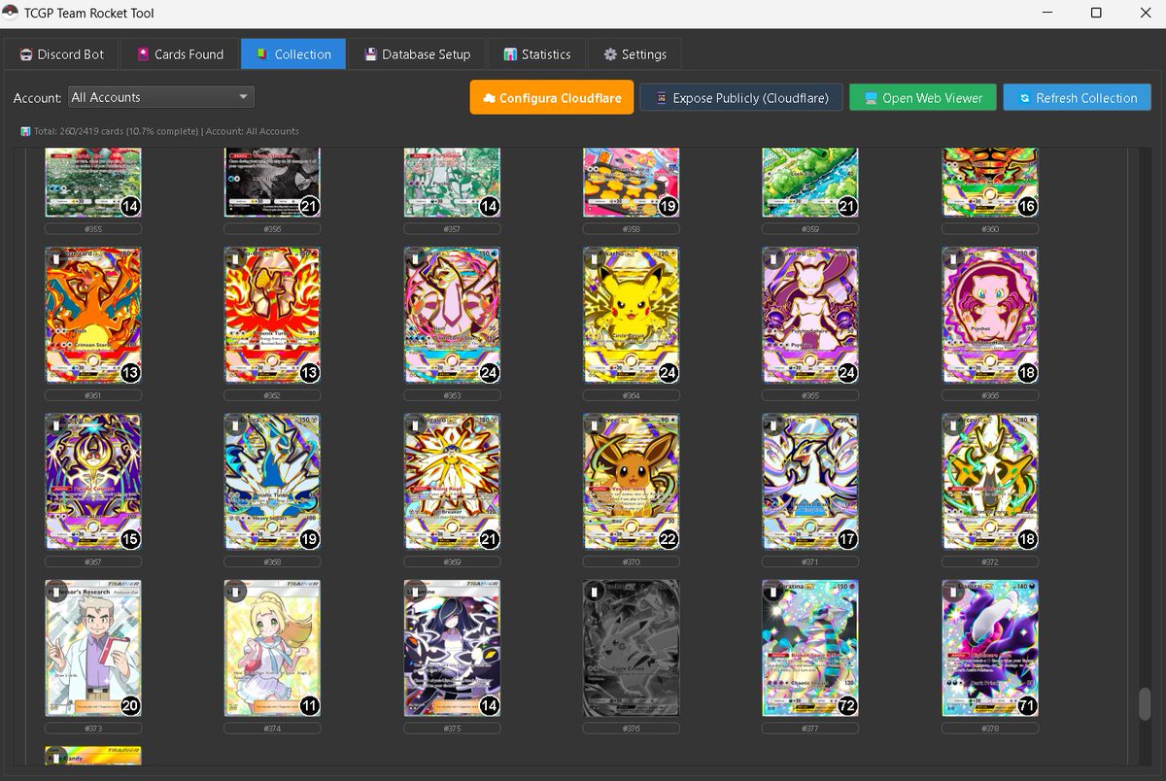Maximize the TCGP Team Rocket Tool window
The height and width of the screenshot is (781, 1166).
point(1096,13)
